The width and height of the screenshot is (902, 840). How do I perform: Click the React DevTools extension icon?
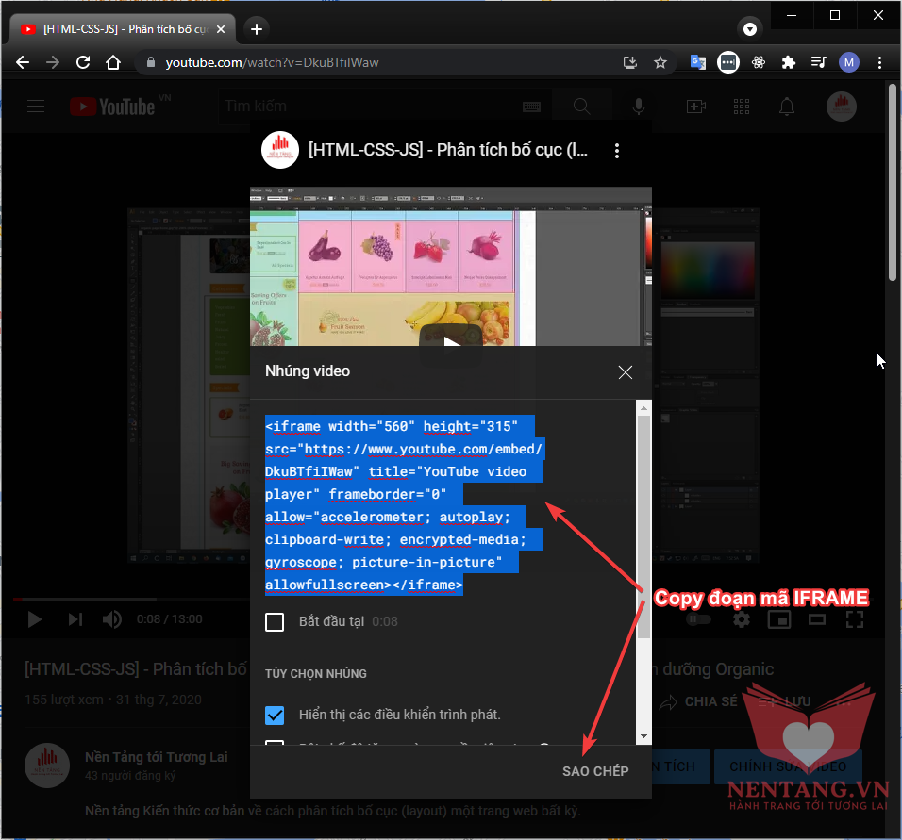click(x=758, y=62)
